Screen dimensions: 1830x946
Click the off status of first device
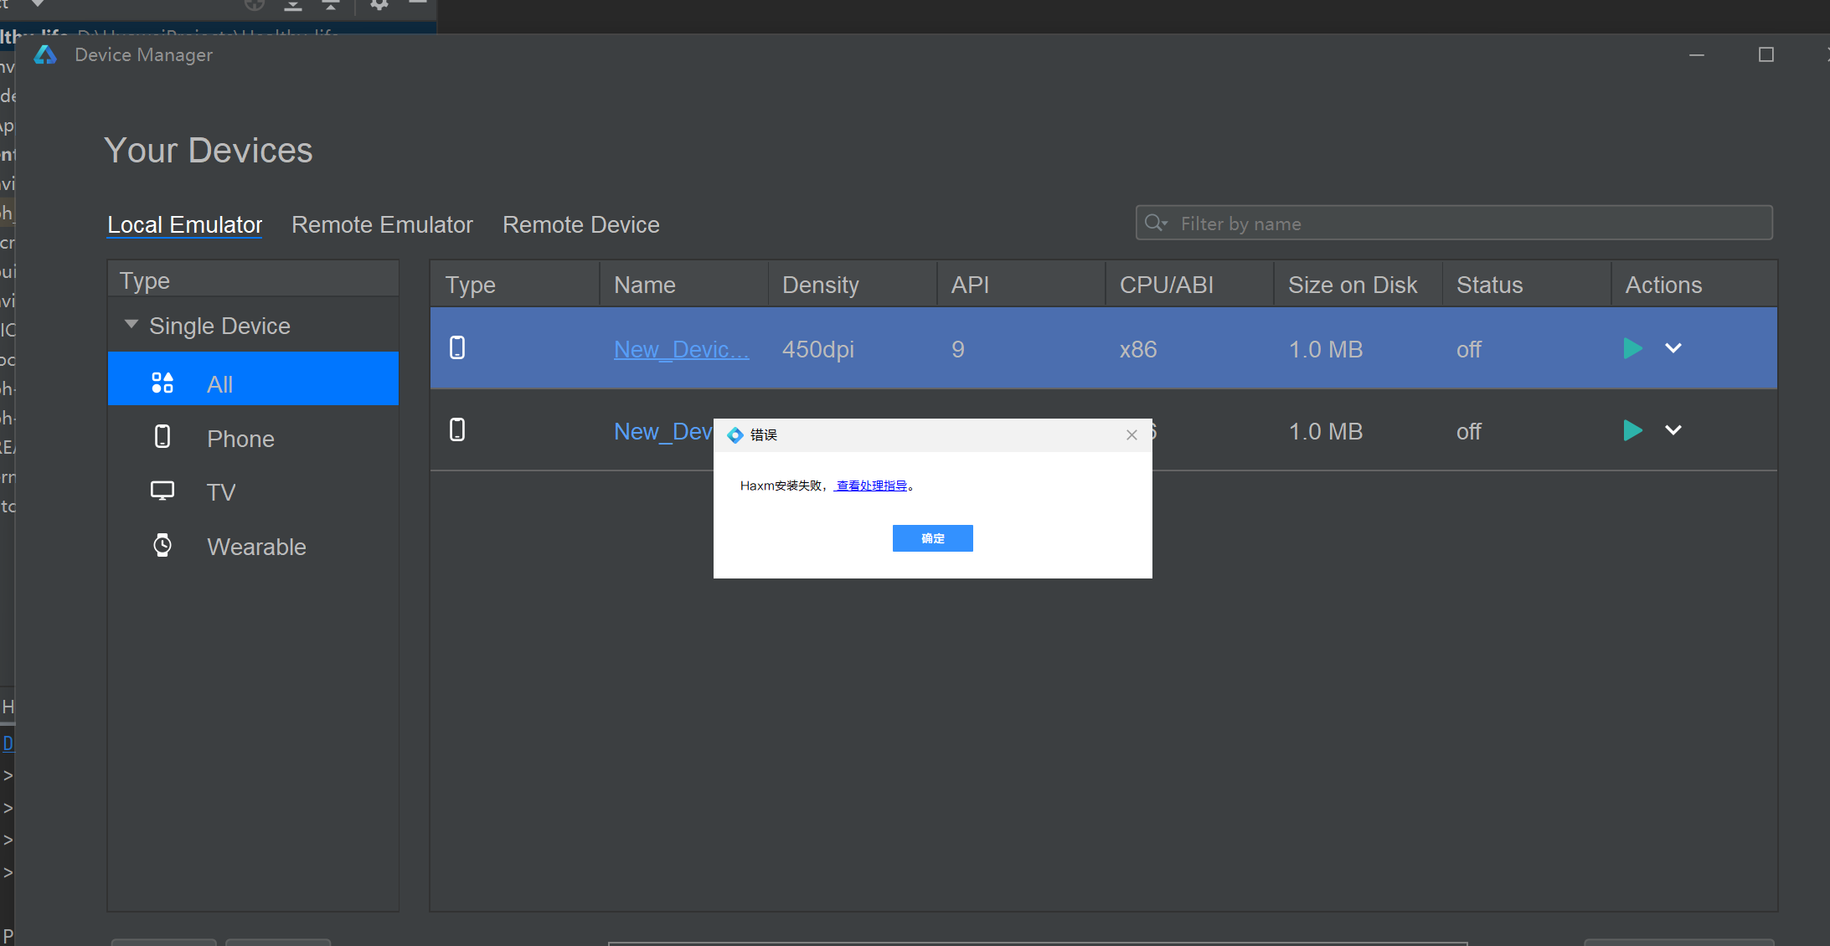pos(1469,349)
